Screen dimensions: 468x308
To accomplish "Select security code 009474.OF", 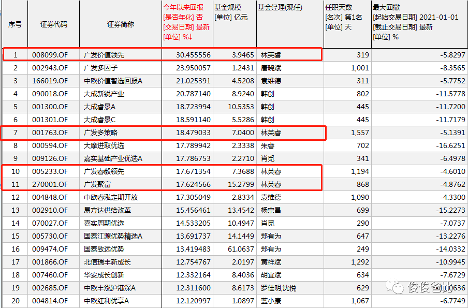I will (x=50, y=249).
